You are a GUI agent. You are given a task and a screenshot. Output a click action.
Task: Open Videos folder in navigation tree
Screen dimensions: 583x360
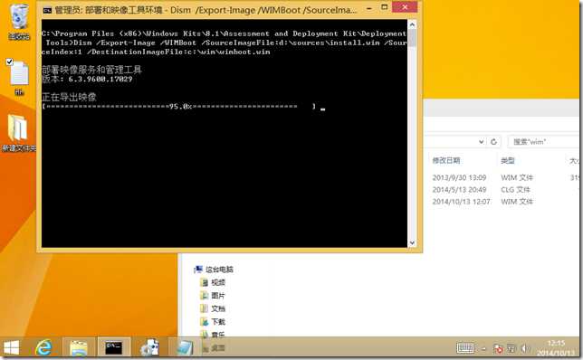point(213,283)
